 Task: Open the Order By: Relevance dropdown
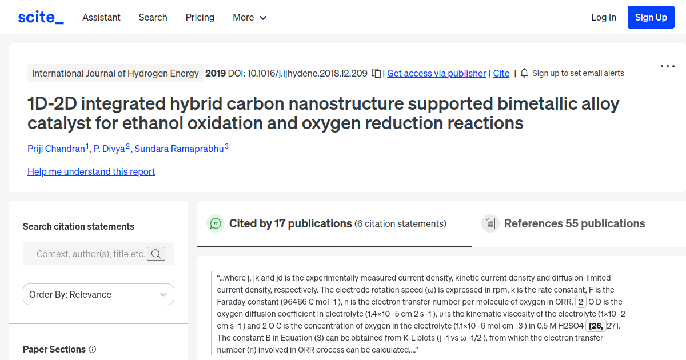pyautogui.click(x=98, y=294)
